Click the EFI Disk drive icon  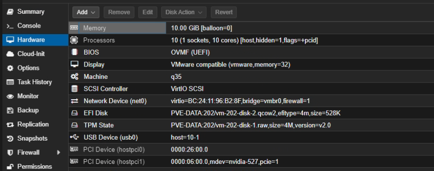[74, 113]
